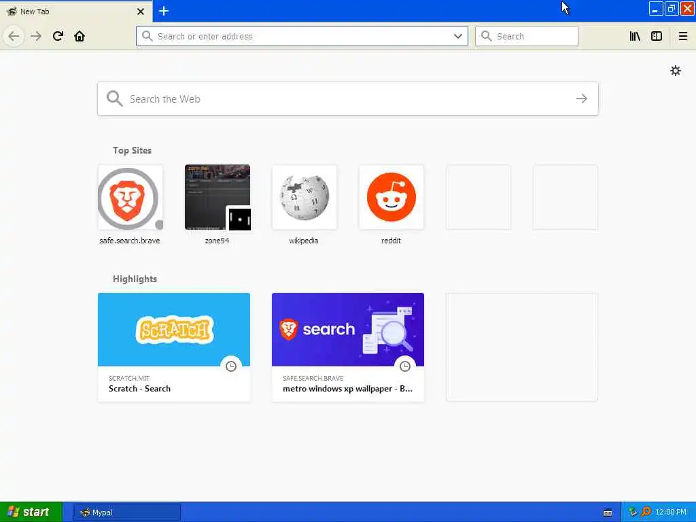The height and width of the screenshot is (522, 696).
Task: Click the toolbar search magnifier icon
Action: tap(486, 36)
